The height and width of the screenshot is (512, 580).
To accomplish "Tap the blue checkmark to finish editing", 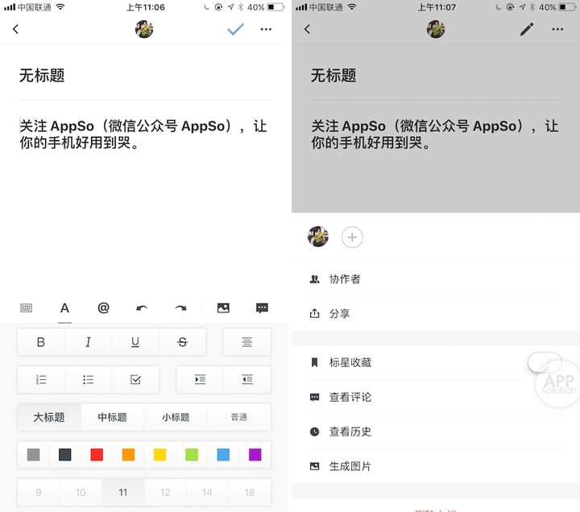I will (235, 29).
